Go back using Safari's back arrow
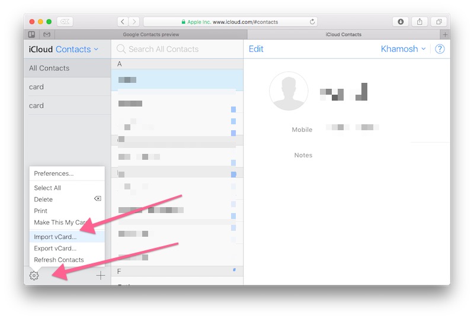Image resolution: width=474 pixels, height=319 pixels. [123, 22]
